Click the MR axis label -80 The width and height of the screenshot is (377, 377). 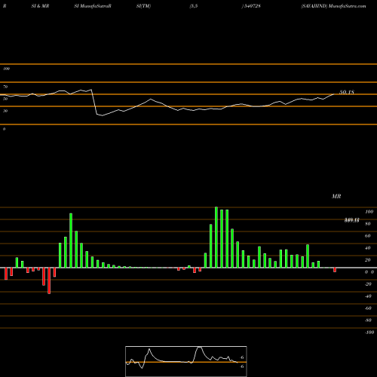point(368,320)
